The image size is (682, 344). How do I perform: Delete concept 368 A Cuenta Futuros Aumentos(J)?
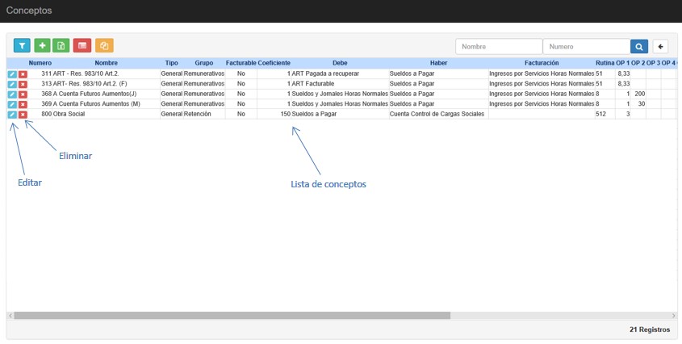[23, 94]
